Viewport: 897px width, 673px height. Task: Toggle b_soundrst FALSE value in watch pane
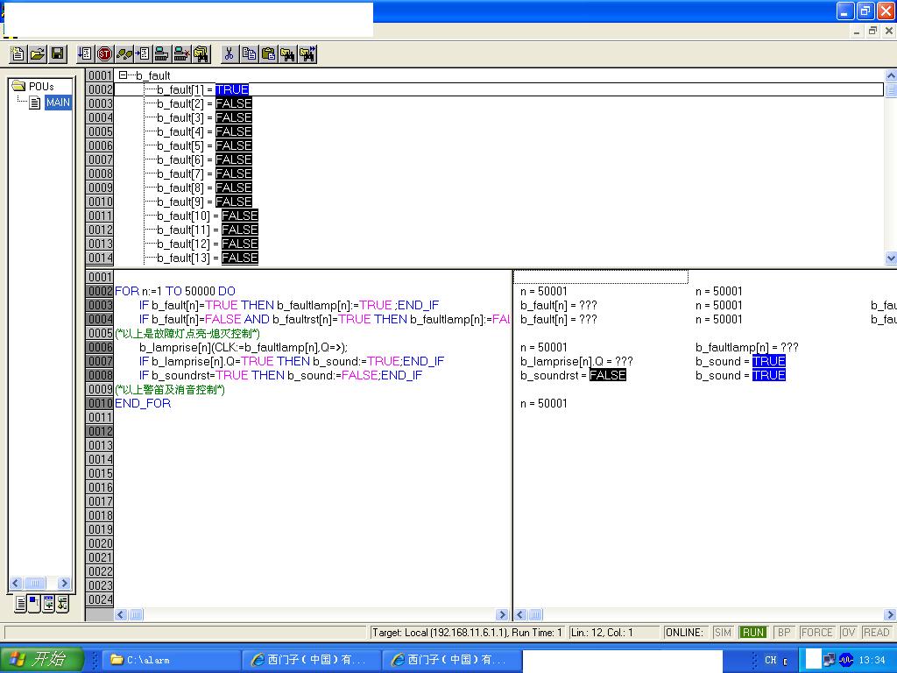(x=608, y=375)
